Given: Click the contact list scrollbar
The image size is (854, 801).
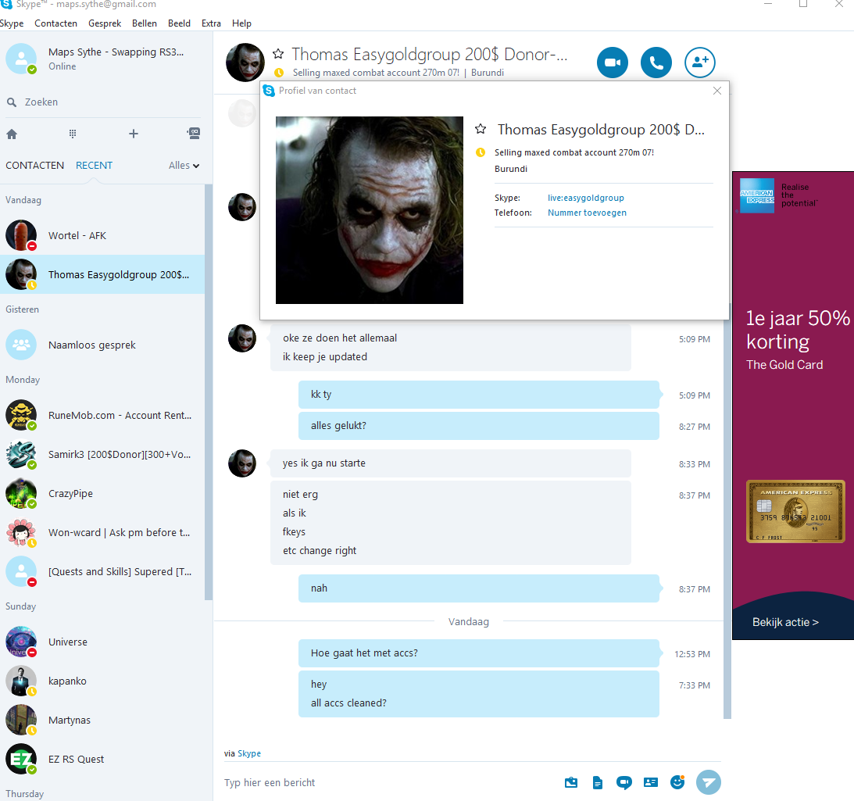Looking at the screenshot, I should (208, 392).
